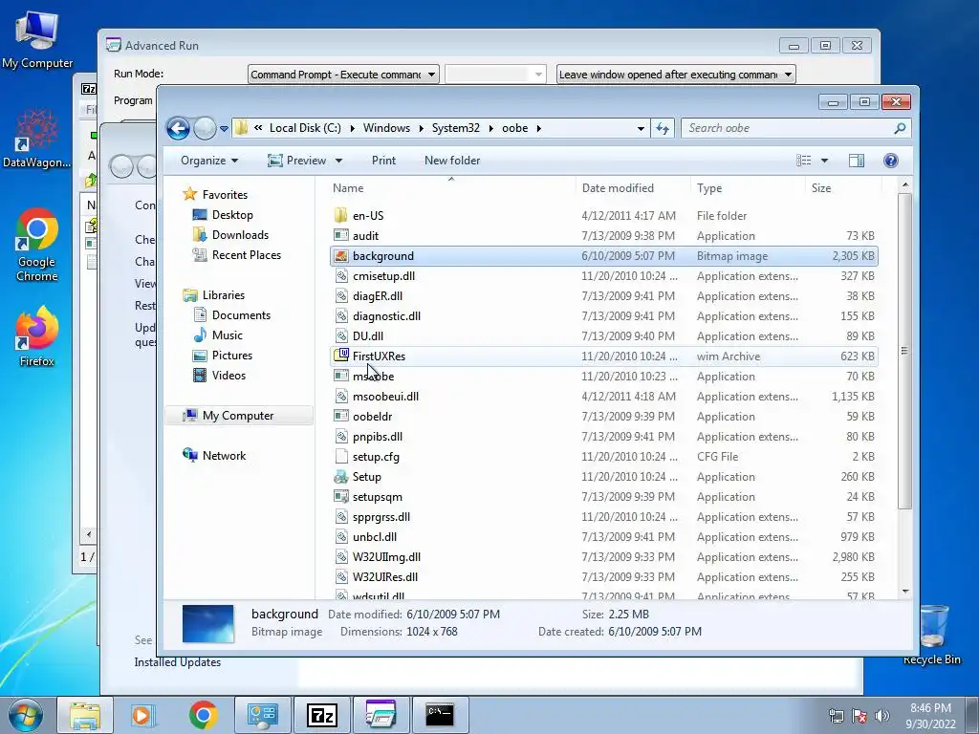Change the view using the view icon
The image size is (979, 734).
point(803,161)
